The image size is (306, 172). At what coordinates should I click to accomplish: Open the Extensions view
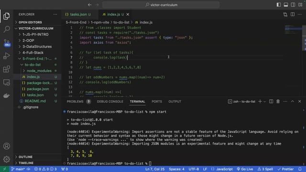[x=6, y=69]
